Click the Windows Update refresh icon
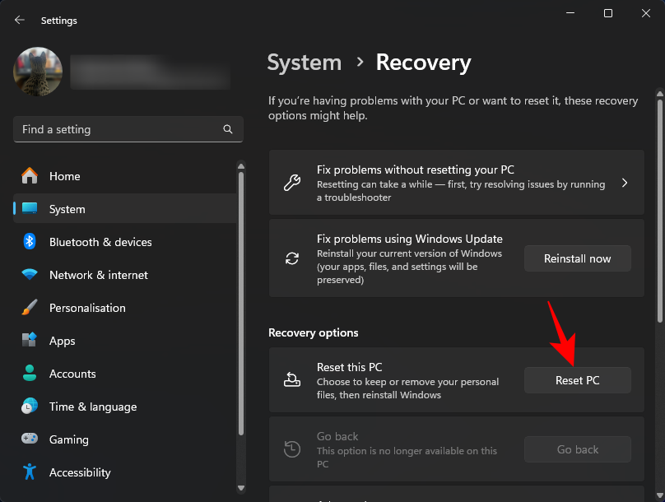The width and height of the screenshot is (665, 502). click(292, 258)
